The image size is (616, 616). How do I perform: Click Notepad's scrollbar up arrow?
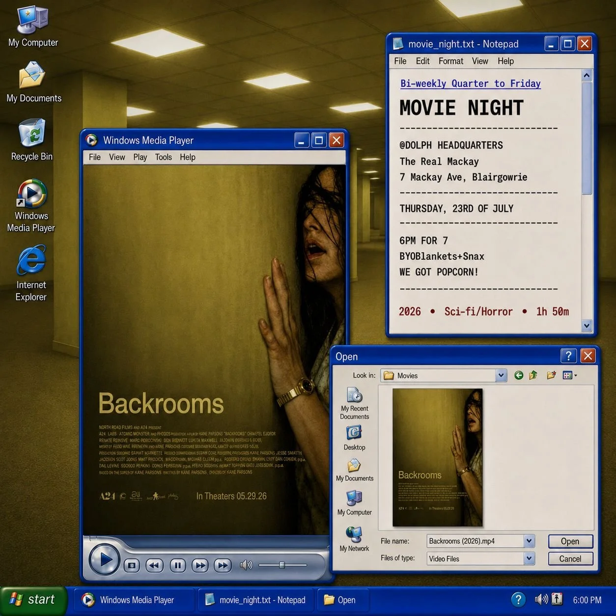point(587,75)
